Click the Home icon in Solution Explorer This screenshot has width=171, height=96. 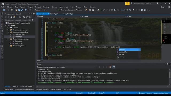(11, 17)
